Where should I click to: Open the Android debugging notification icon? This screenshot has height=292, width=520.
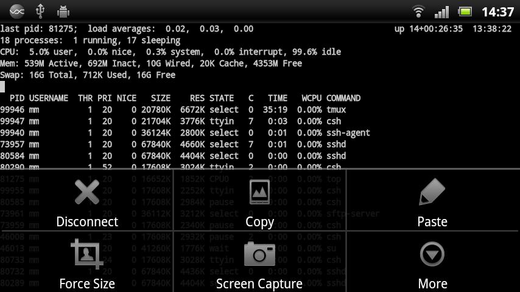coord(63,12)
